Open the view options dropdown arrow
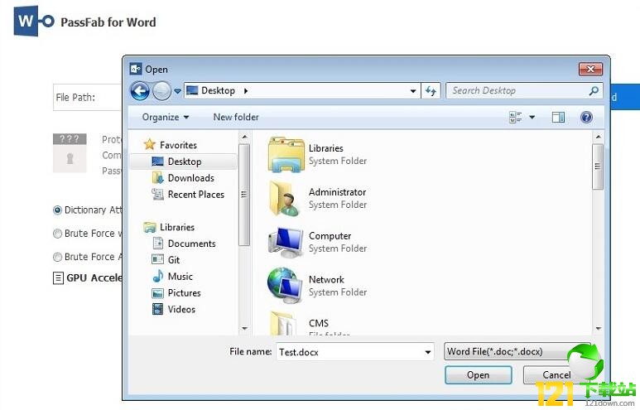The height and width of the screenshot is (410, 640). [x=532, y=117]
